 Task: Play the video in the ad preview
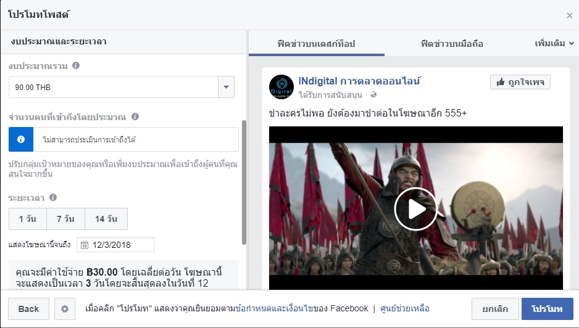coord(416,209)
